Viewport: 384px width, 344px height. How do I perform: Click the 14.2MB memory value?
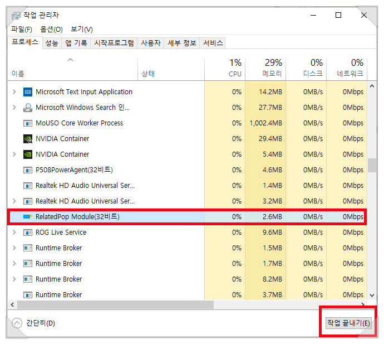(270, 92)
